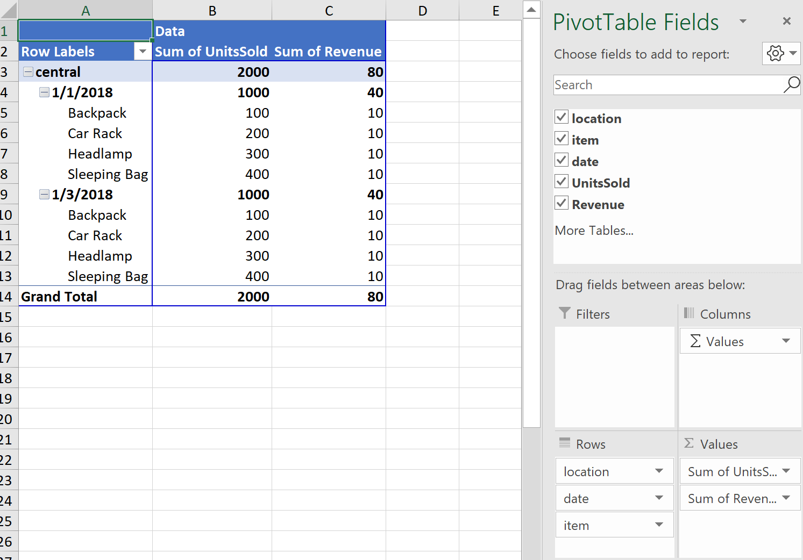803x560 pixels.
Task: Collapse the 1/1/2018 date group
Action: coord(44,92)
